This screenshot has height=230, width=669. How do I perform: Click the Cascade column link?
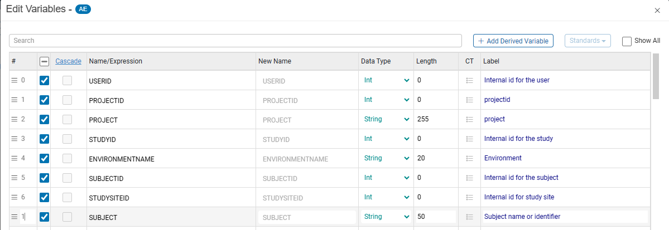tap(68, 61)
